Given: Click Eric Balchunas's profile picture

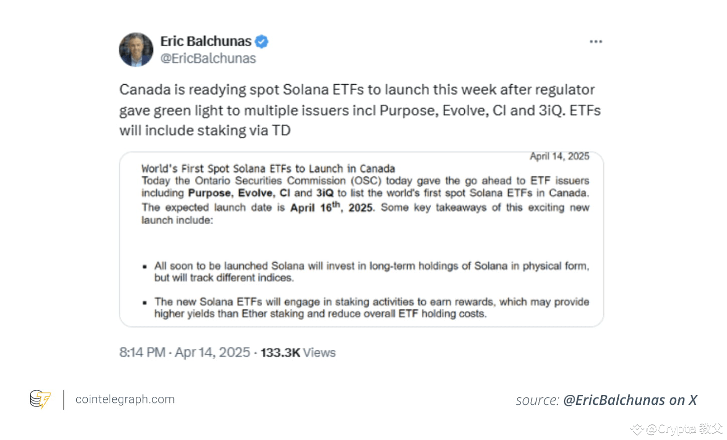Looking at the screenshot, I should pos(136,50).
